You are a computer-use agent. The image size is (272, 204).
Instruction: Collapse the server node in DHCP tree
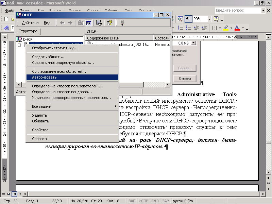(19, 45)
